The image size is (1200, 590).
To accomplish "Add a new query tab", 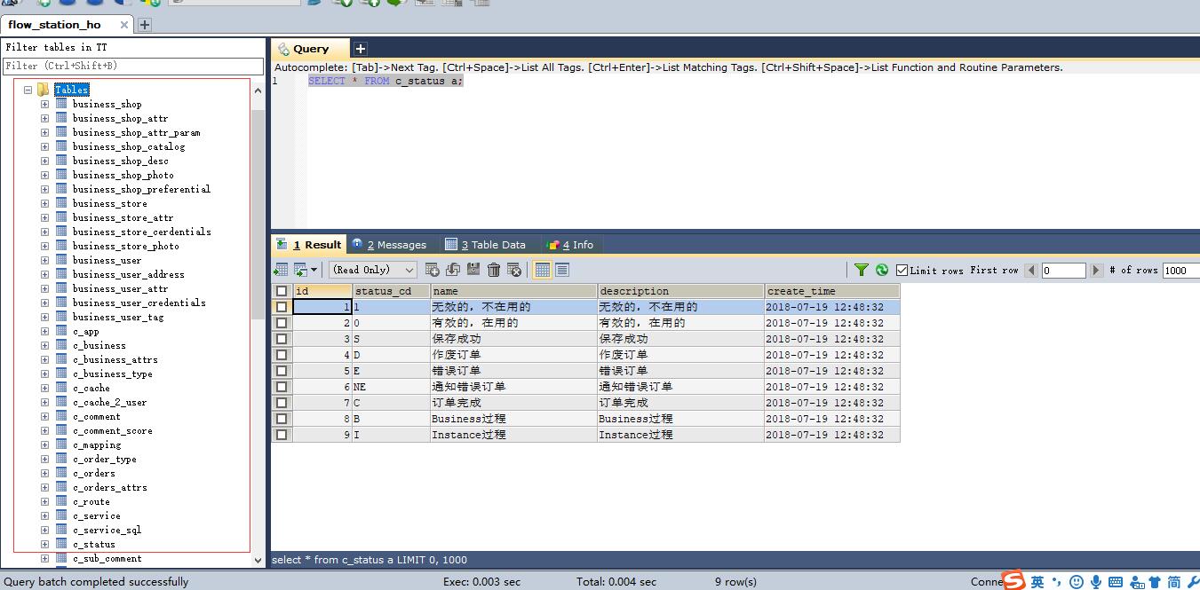I will click(361, 49).
